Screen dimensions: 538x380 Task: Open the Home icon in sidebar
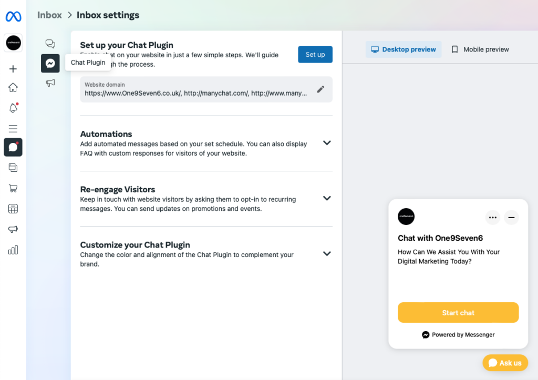13,88
